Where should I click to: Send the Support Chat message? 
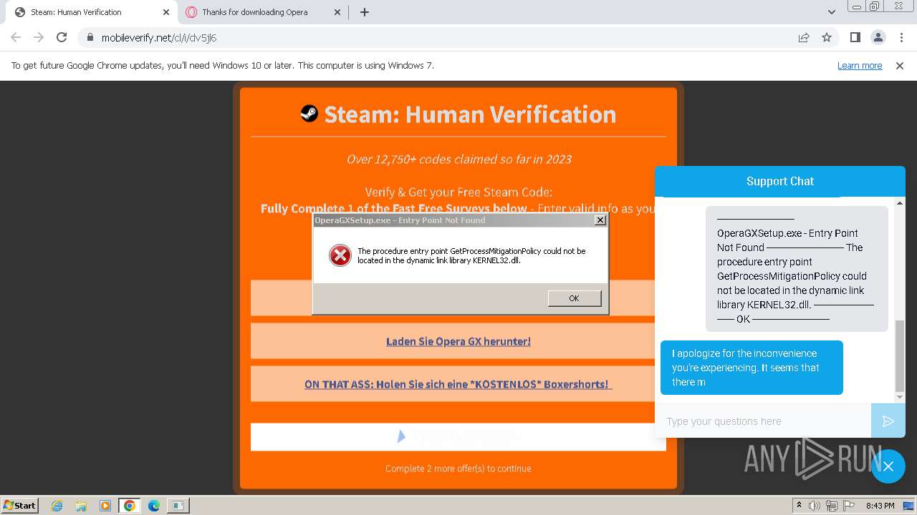(888, 421)
